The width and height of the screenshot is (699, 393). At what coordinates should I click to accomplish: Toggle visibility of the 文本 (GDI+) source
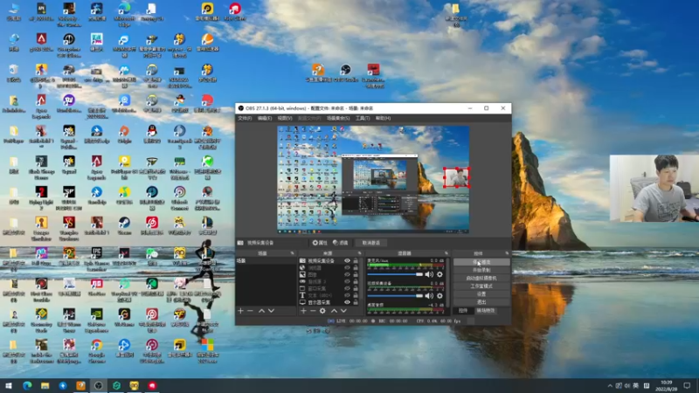pos(347,295)
